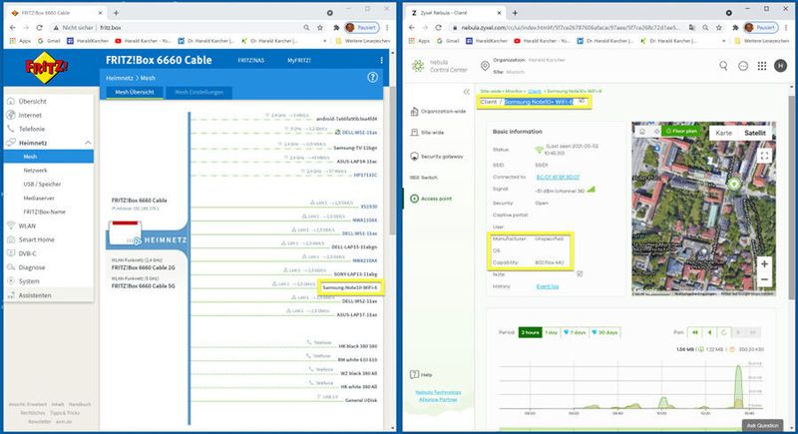Screen dimensions: 798x434
Task: Open extensions puzzle icon in FRITZ!Box window
Action: (x=335, y=28)
